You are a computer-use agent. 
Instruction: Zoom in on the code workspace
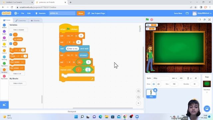[138, 91]
